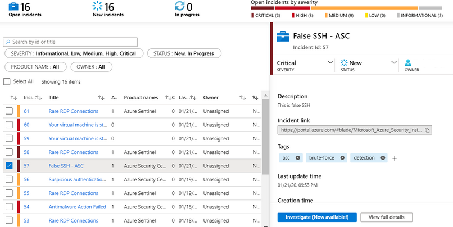Click the last update time value

click(297, 185)
